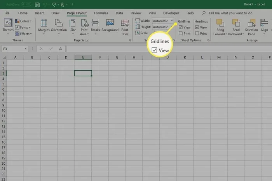Open Print Titles settings

pos(125,28)
